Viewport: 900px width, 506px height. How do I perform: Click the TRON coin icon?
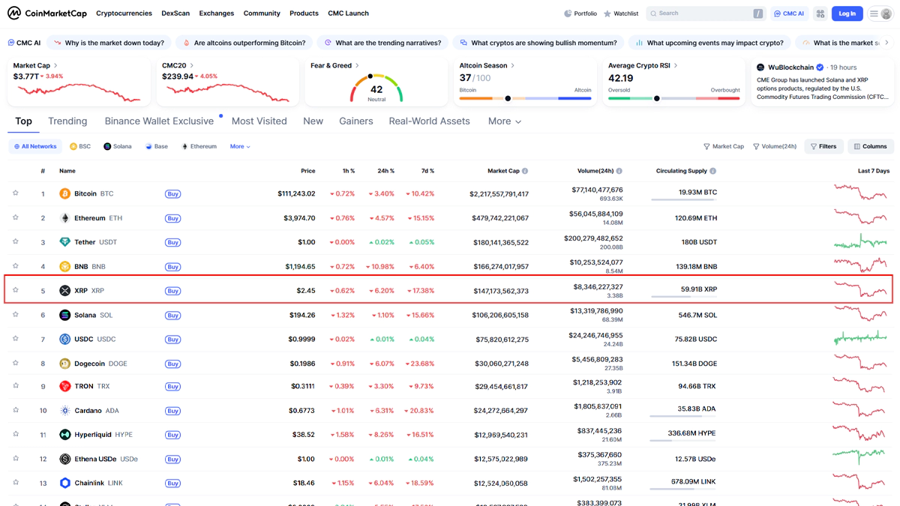[x=65, y=387]
